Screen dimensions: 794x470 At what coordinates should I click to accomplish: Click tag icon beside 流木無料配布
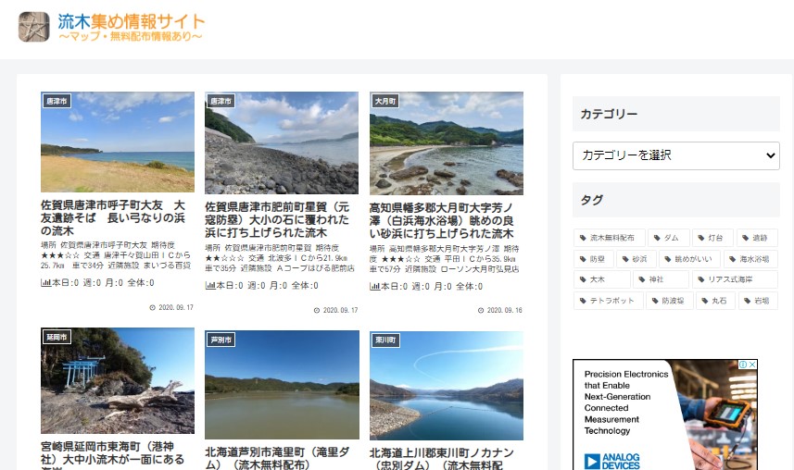tap(583, 238)
